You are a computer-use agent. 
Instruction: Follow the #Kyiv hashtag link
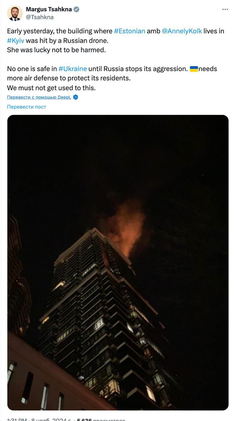point(15,41)
